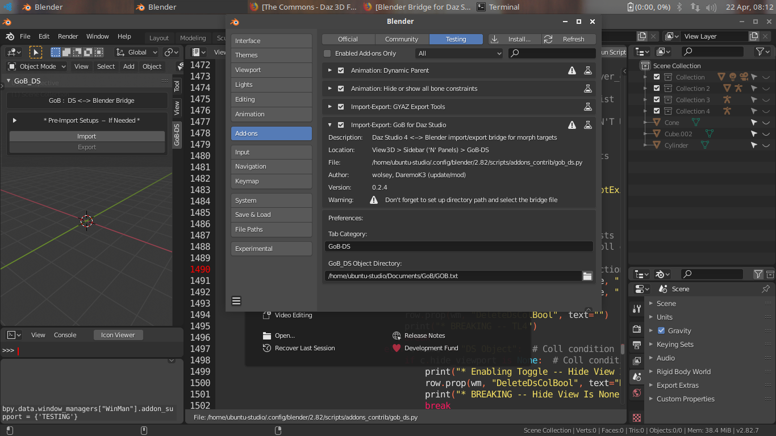This screenshot has height=436, width=776.
Task: Collapse the GoB for Daz Studio add-on details
Action: coord(329,125)
